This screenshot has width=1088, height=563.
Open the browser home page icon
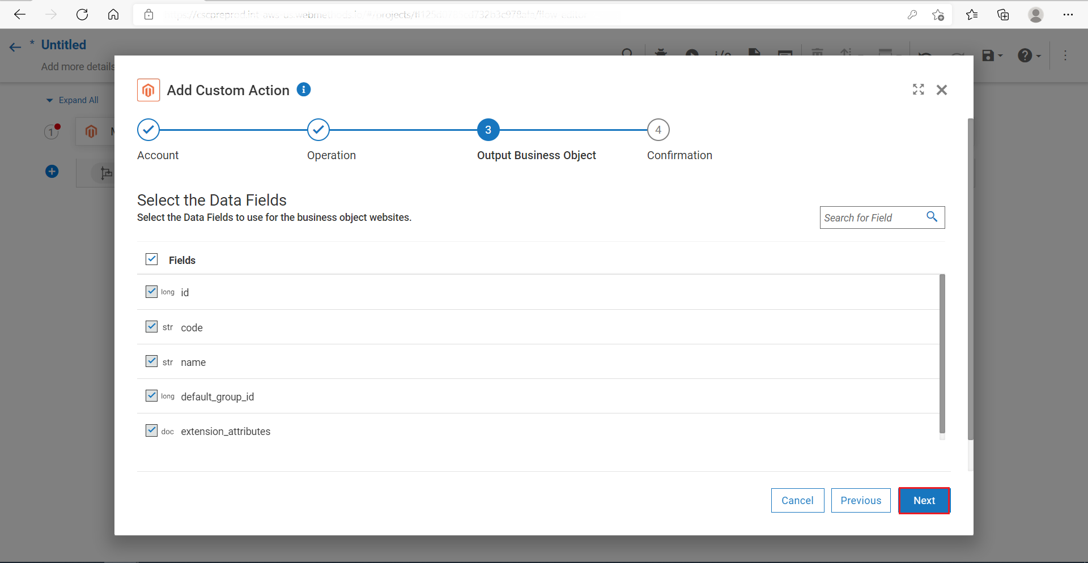(x=113, y=15)
